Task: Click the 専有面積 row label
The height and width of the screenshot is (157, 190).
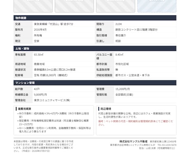Action: [x=20, y=55]
